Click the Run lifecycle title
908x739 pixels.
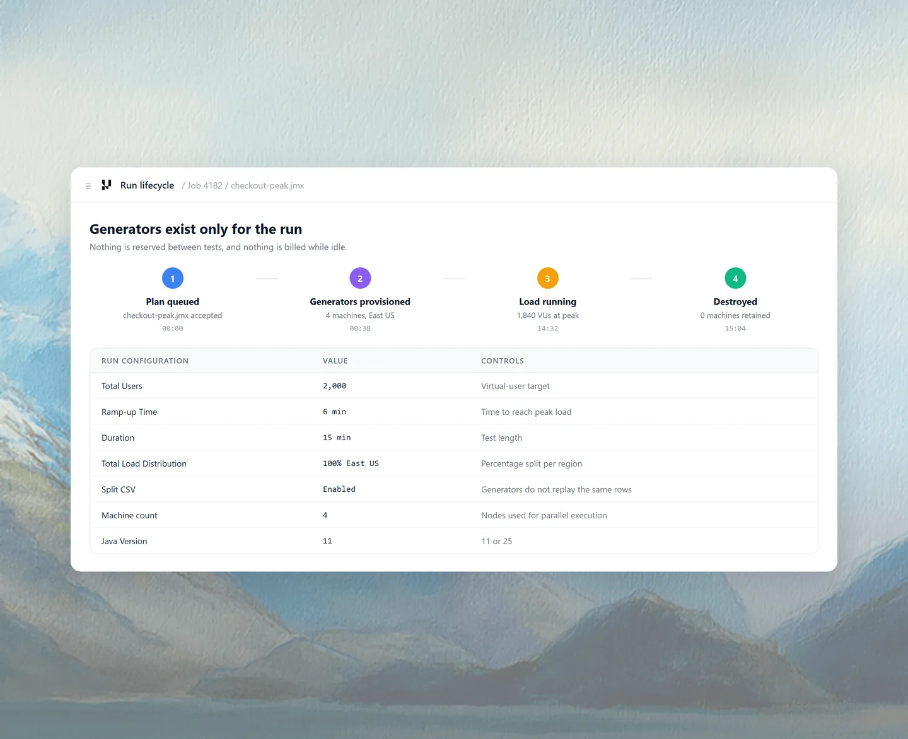point(147,185)
